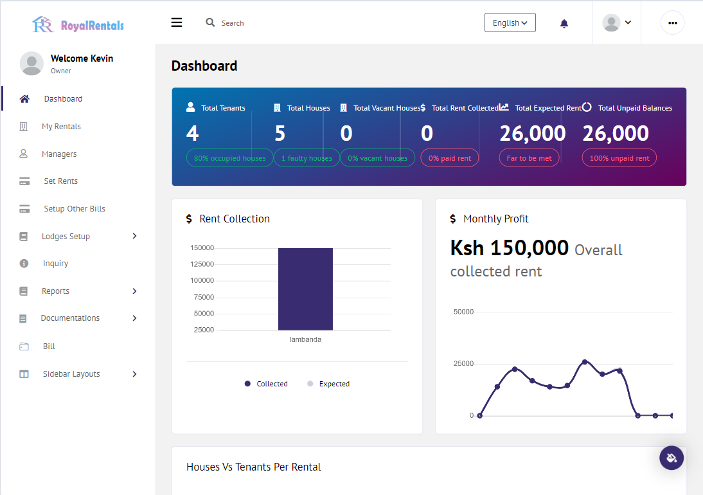Click the 0% paid rent badge

click(450, 158)
